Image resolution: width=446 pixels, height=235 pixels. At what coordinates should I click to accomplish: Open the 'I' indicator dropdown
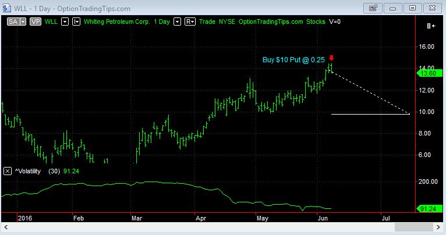pos(76,22)
